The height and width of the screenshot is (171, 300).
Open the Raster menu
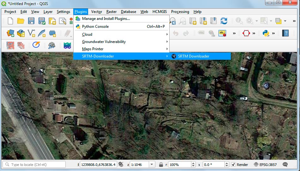tap(111, 12)
